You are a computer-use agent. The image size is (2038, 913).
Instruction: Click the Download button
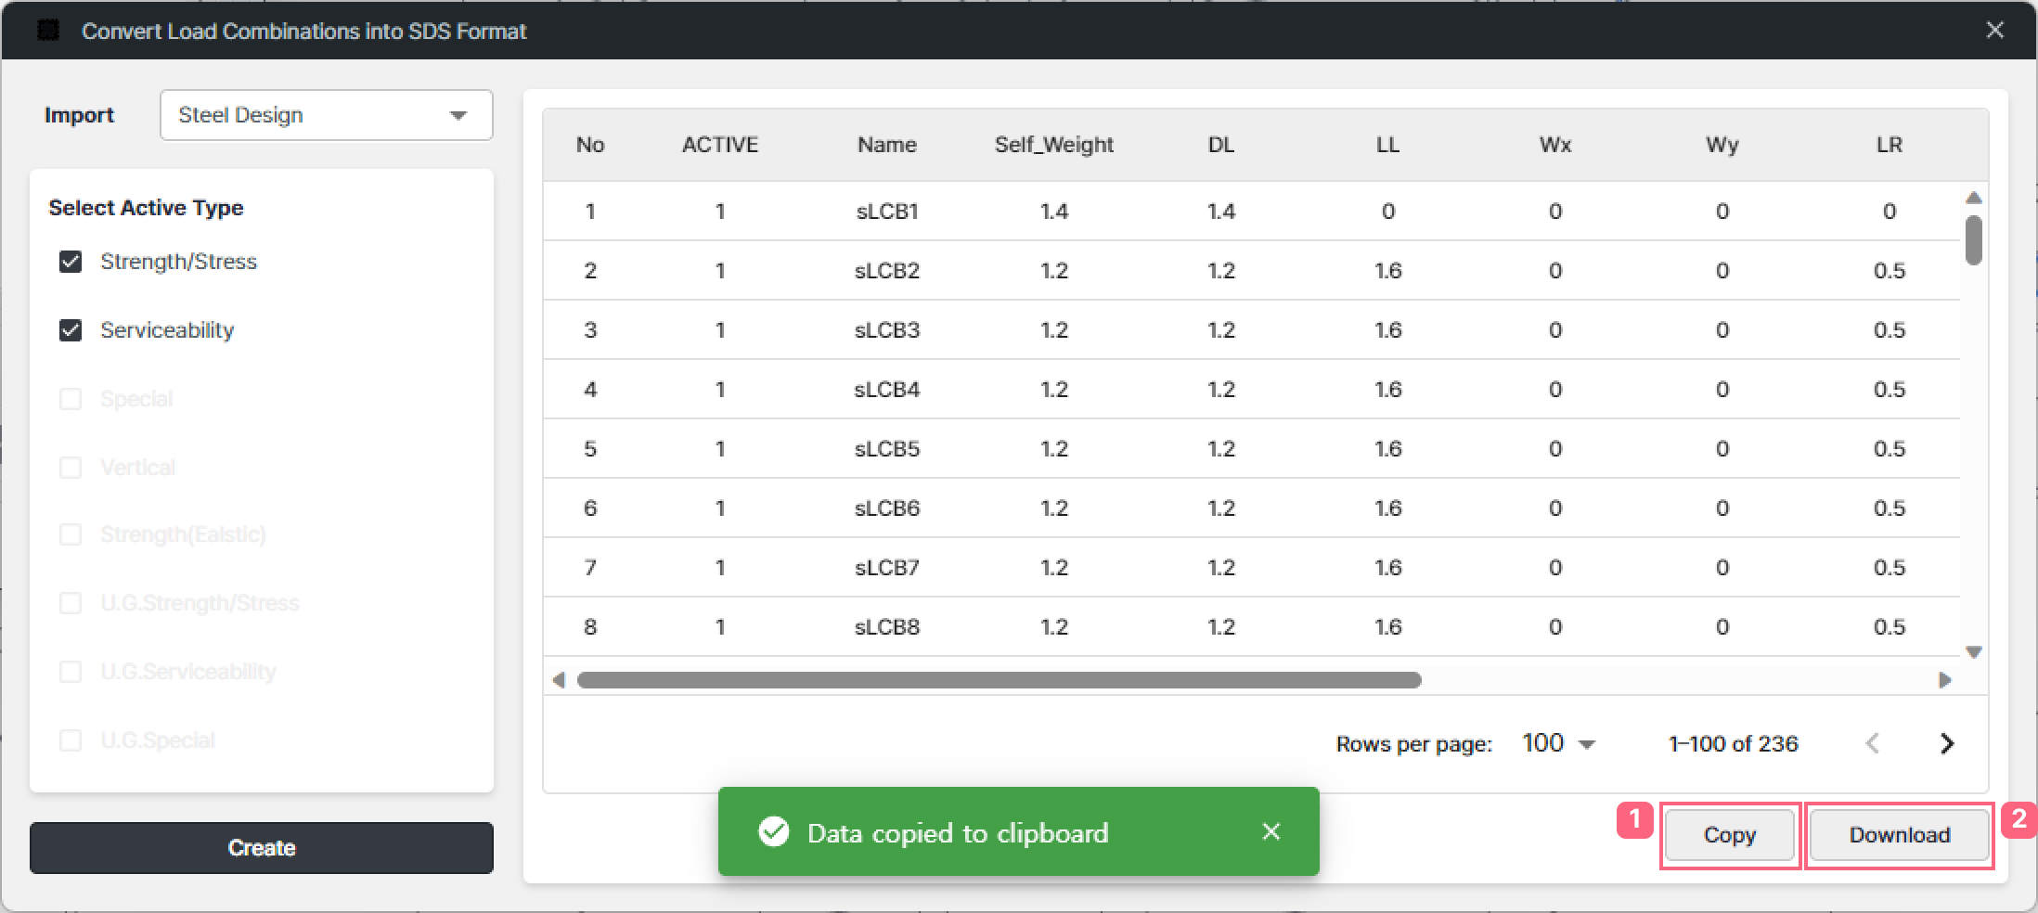click(1900, 835)
